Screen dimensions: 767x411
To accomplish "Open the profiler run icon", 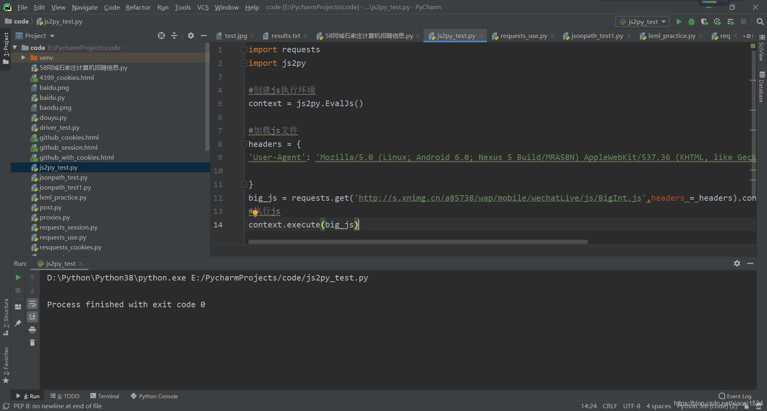I will 717,22.
